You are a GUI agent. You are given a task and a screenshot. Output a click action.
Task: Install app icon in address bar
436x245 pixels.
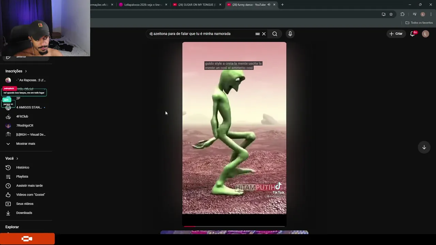click(x=384, y=14)
